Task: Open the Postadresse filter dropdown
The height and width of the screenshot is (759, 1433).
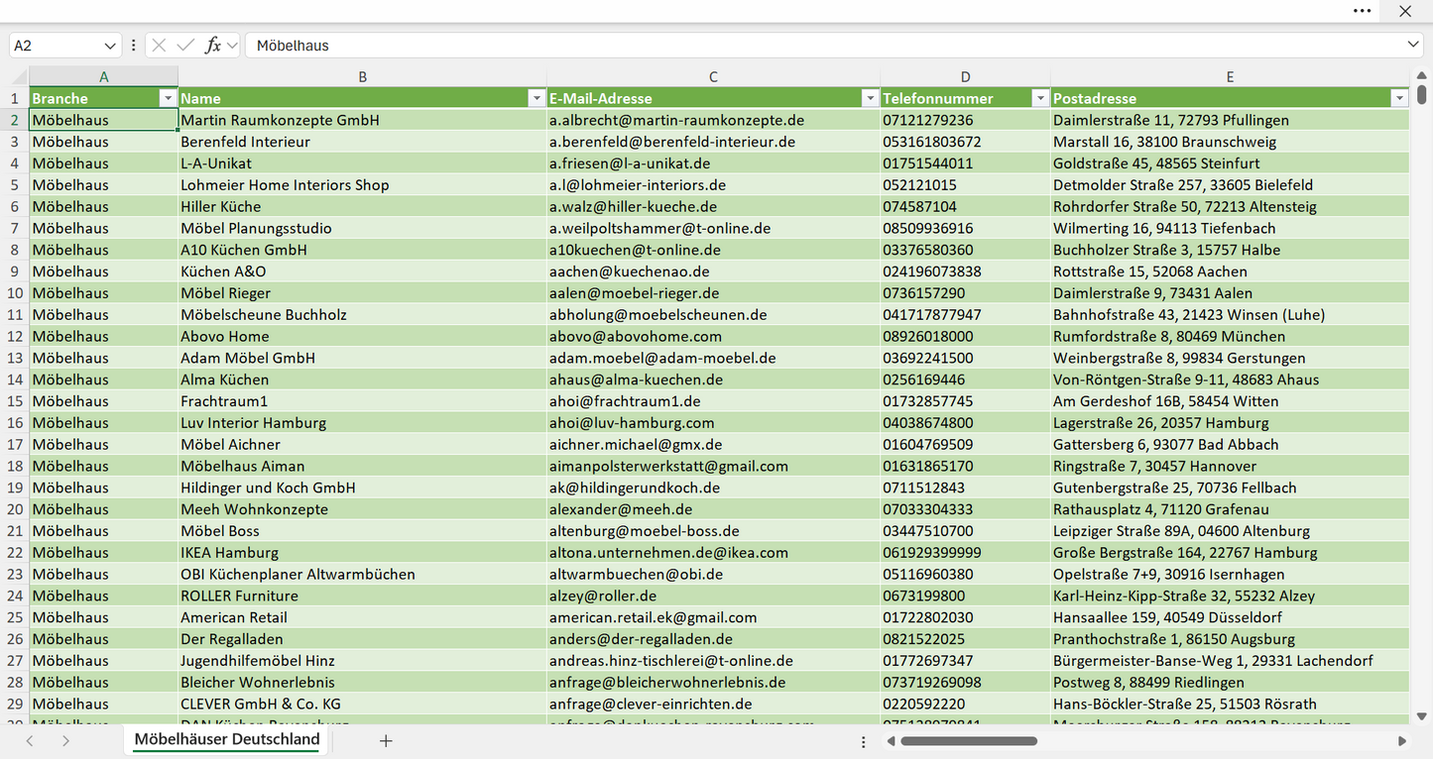Action: click(x=1399, y=98)
